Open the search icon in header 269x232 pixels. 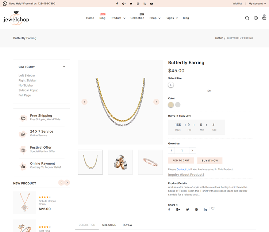tap(247, 18)
